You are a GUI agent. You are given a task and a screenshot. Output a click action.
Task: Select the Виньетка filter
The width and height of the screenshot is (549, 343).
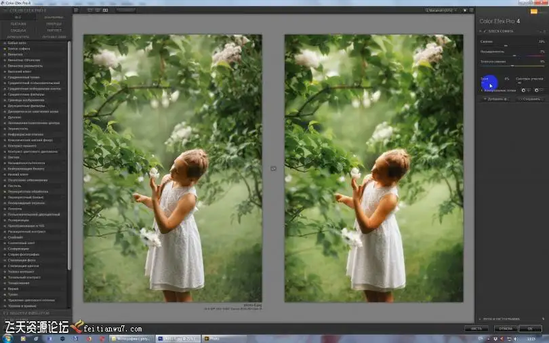click(x=15, y=54)
